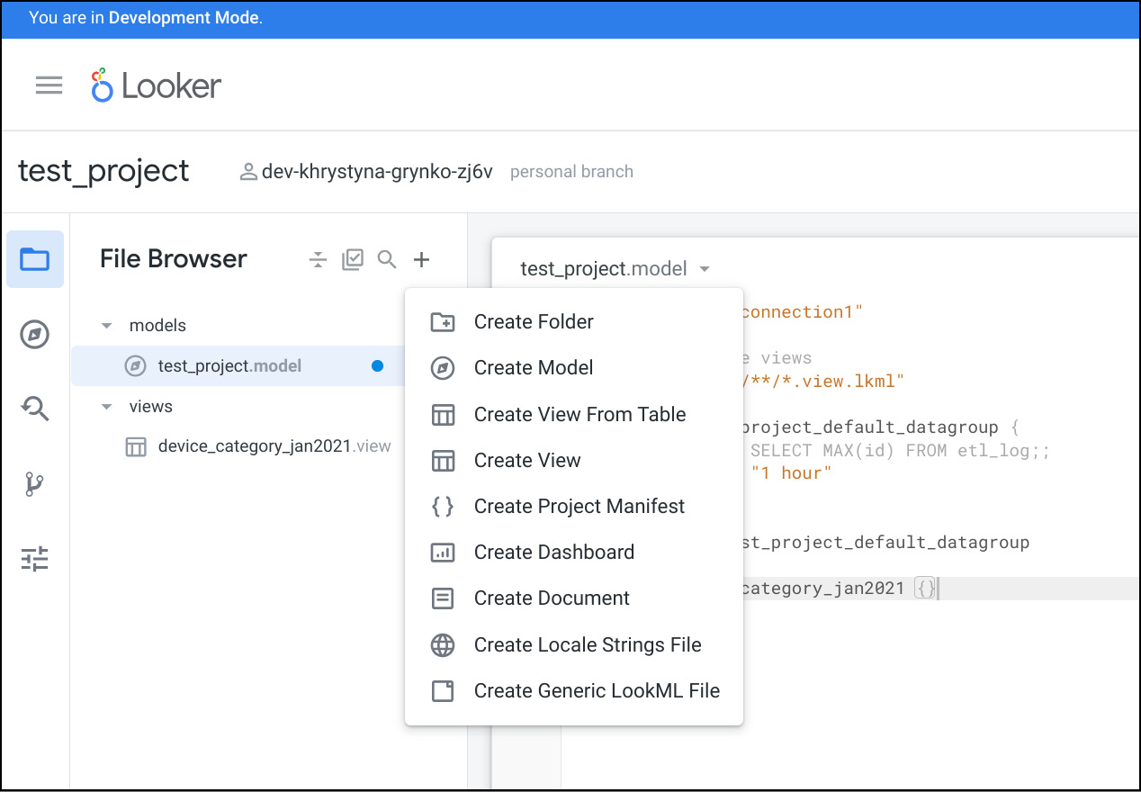This screenshot has width=1141, height=792.
Task: Click the Create Dashboard chart icon
Action: pos(443,553)
